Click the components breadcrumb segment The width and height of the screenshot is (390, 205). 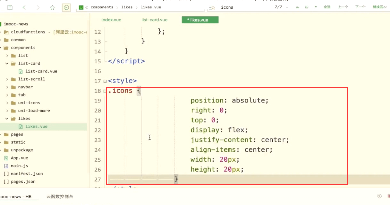pos(102,7)
